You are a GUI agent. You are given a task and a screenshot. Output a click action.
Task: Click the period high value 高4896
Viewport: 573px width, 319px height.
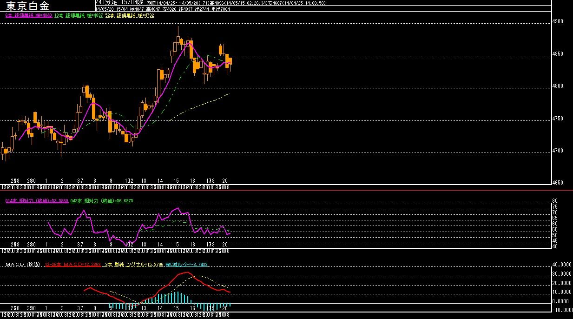[217, 3]
